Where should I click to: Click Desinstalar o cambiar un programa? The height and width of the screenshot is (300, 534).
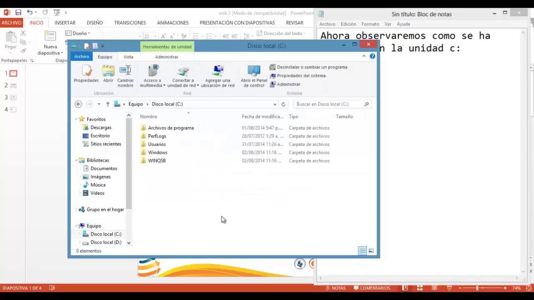308,67
